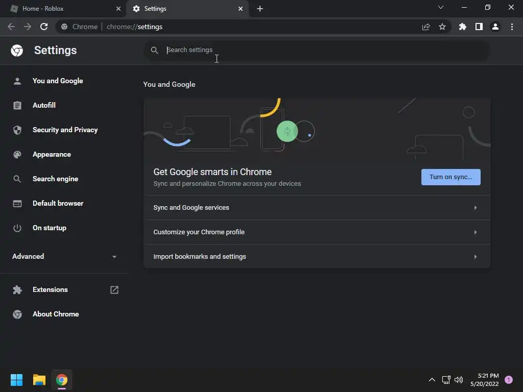Open the profile avatar menu
This screenshot has height=392, width=523.
point(495,27)
